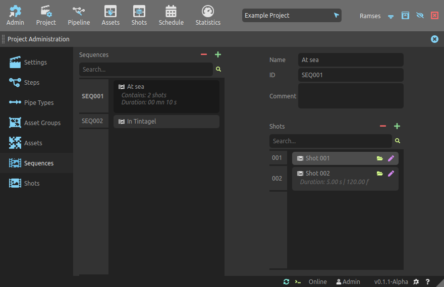Click the Shots search field
The height and width of the screenshot is (287, 444).
pos(330,141)
